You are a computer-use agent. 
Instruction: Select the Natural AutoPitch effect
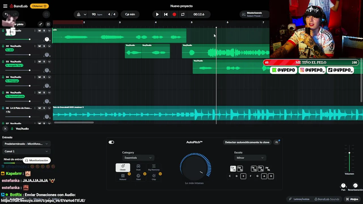[123, 177]
